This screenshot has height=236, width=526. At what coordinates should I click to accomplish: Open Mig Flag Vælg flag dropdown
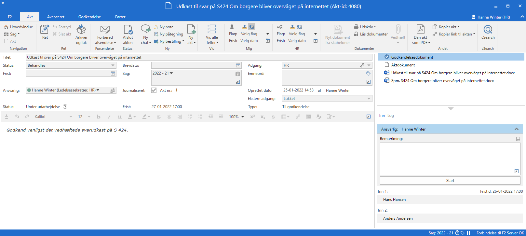268,34
